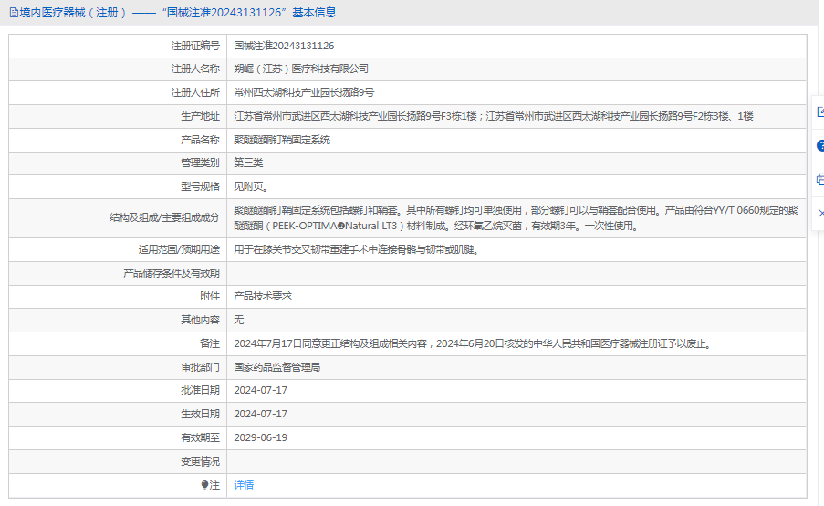Screen dimensions: 824x506
Task: Click the 其他内容 label
Action: tap(200, 320)
